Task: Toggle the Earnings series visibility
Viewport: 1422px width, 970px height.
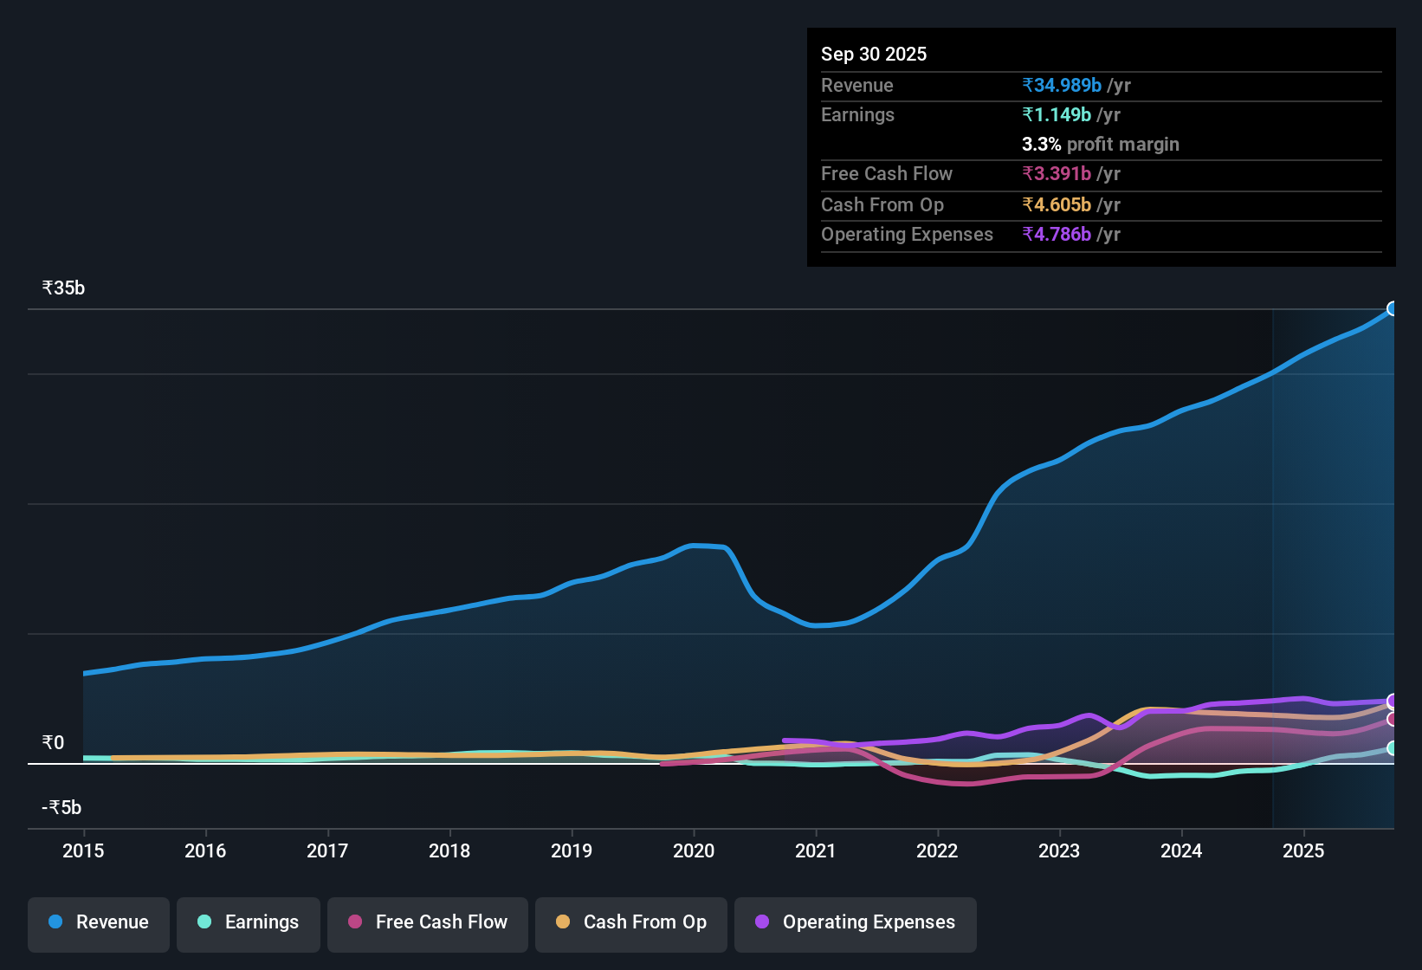Action: point(249,922)
